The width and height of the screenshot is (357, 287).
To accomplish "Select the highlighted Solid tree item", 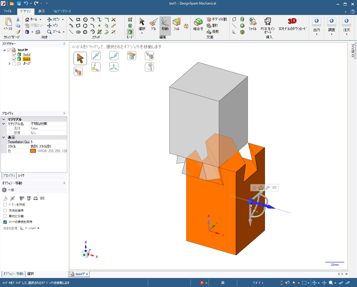I will [27, 59].
